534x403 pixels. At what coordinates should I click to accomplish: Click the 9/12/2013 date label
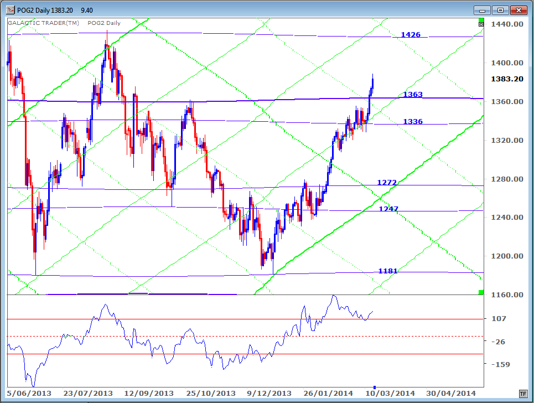pyautogui.click(x=269, y=394)
